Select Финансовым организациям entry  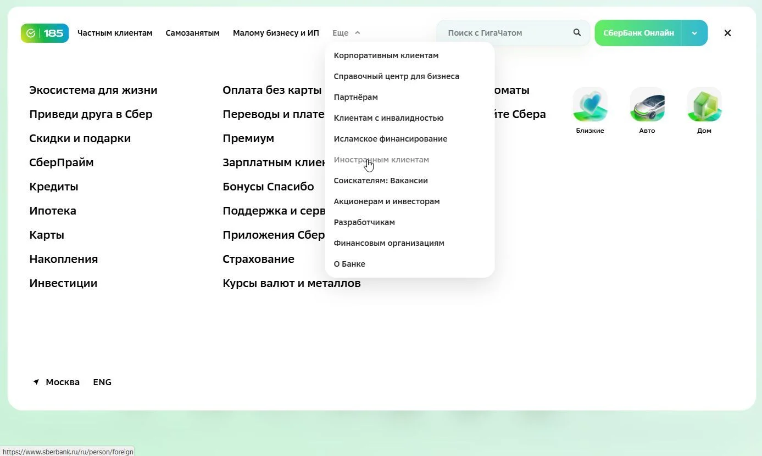[389, 243]
